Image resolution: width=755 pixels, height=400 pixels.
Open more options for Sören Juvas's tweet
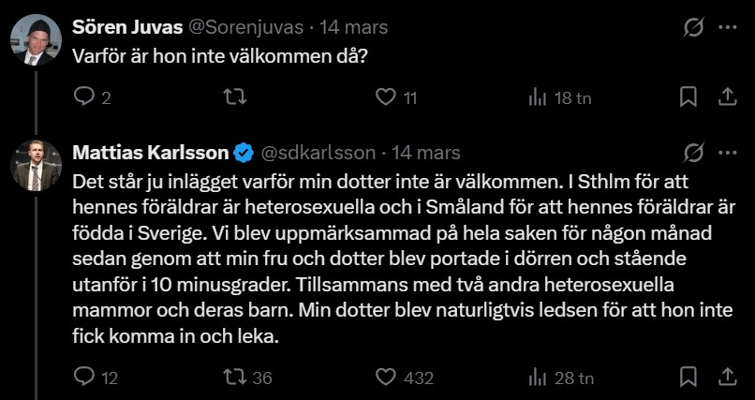point(727,28)
